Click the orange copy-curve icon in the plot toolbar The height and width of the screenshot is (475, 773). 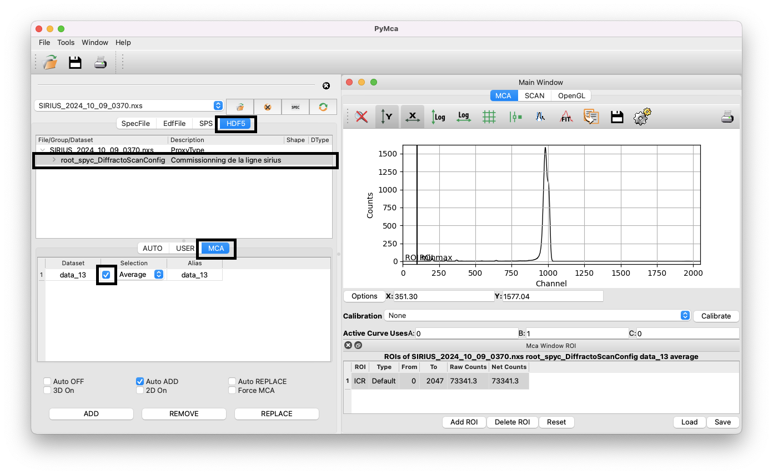point(591,117)
